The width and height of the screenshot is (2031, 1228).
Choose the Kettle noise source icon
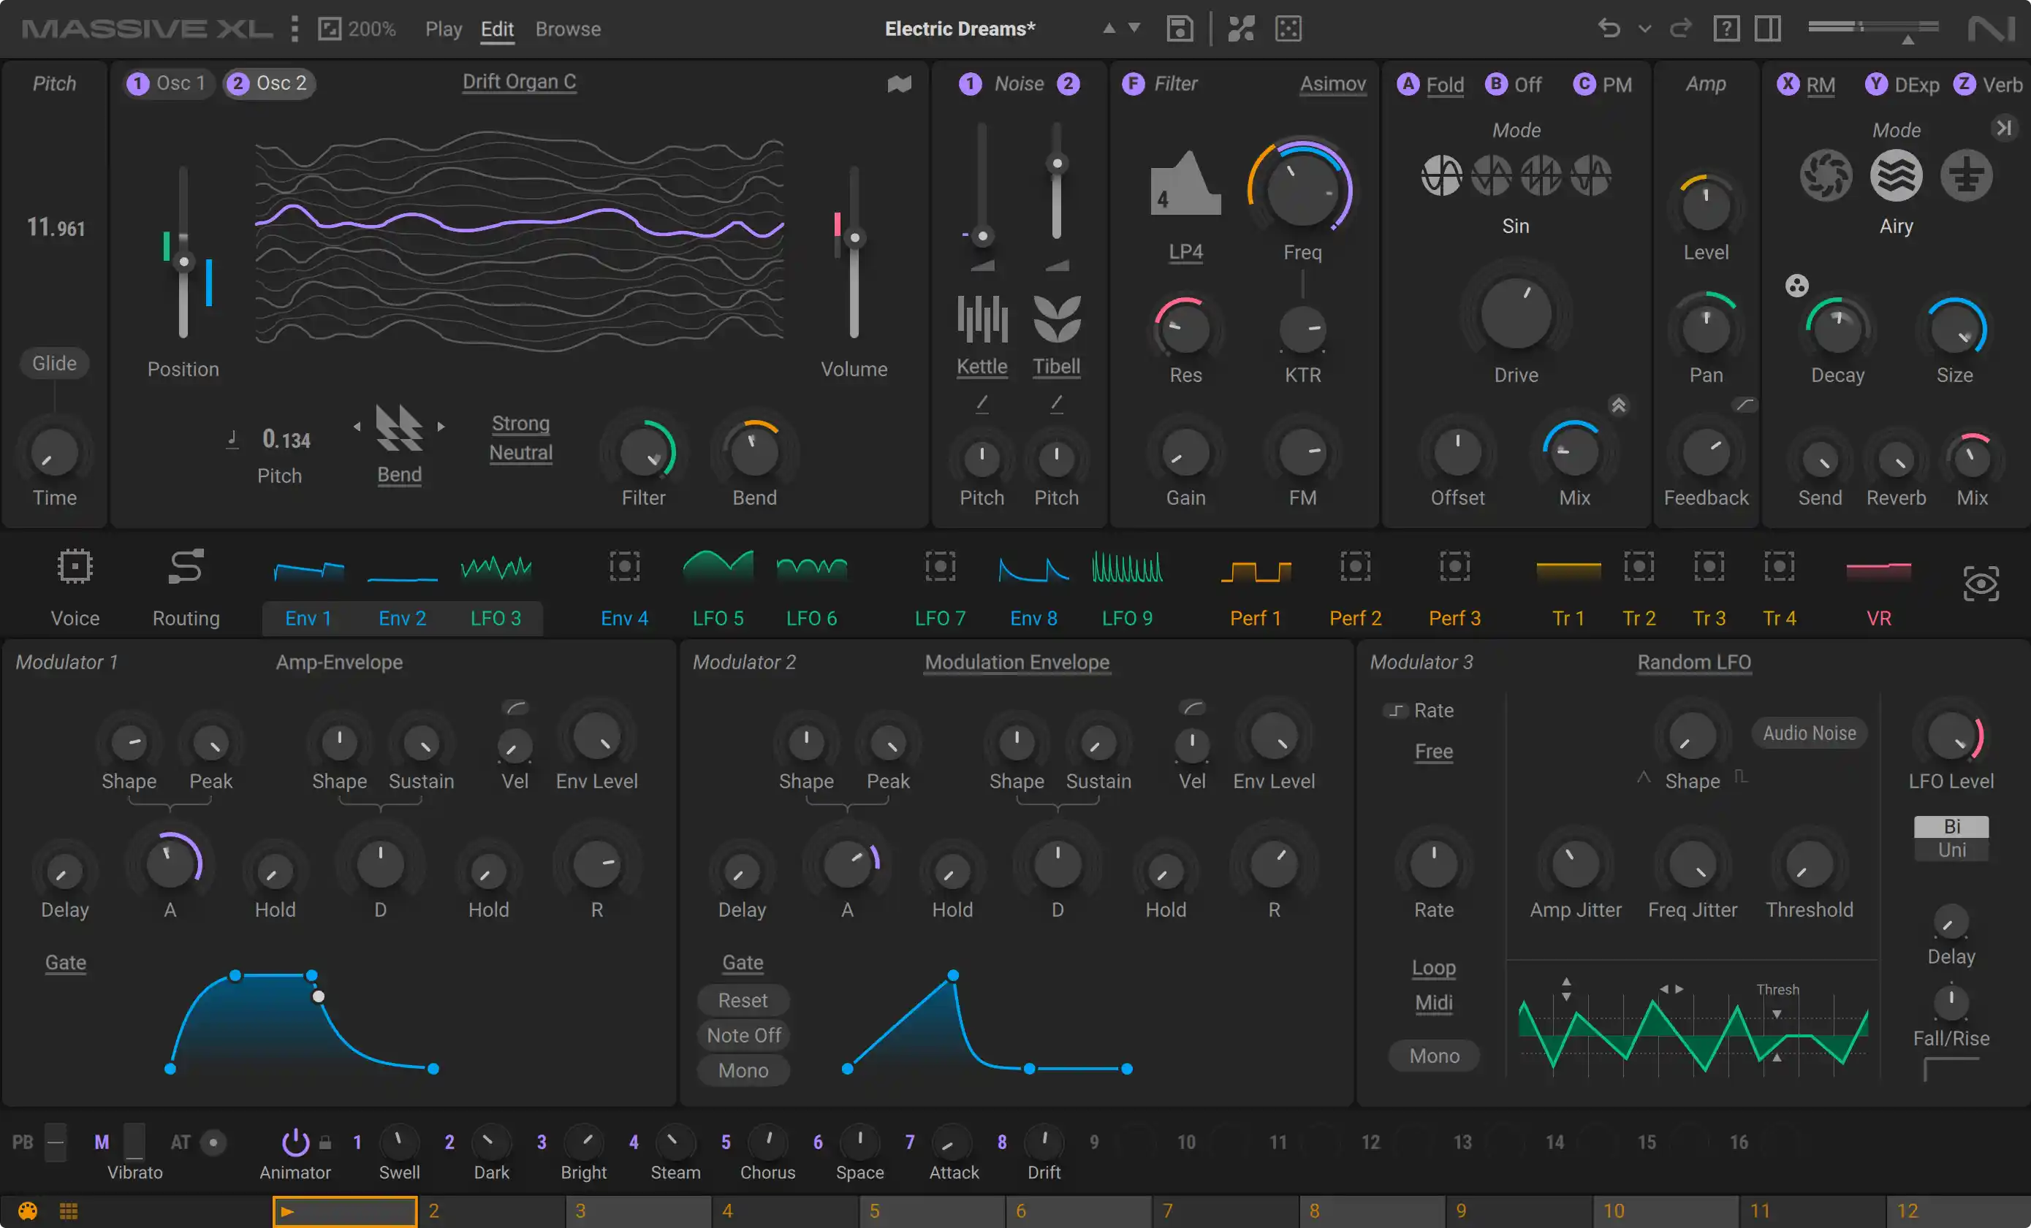tap(982, 318)
